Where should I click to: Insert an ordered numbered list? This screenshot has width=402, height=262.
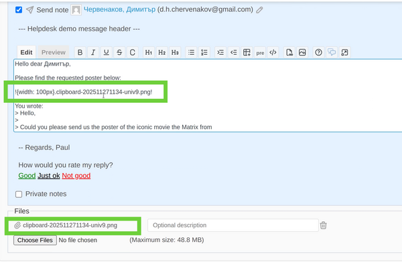tap(204, 52)
